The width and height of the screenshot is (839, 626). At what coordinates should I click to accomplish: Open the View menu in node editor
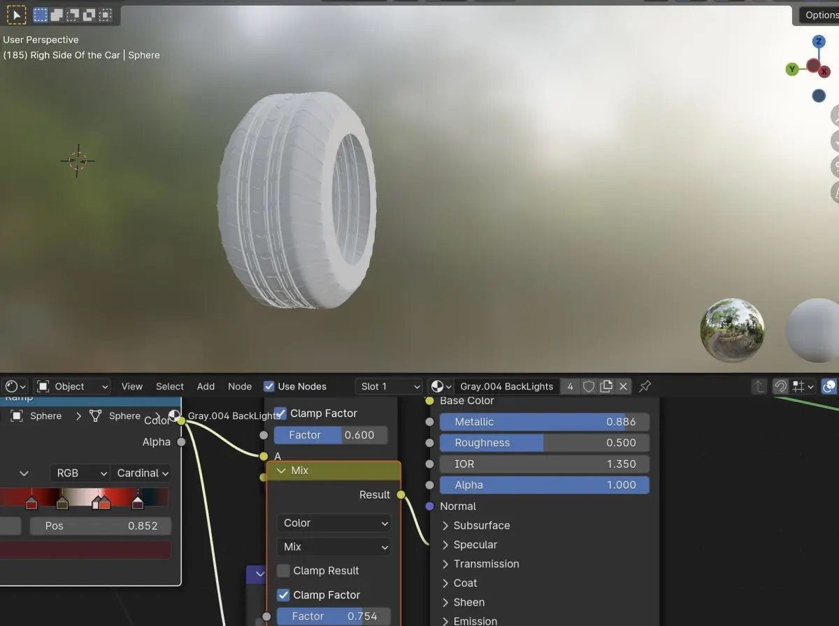pos(131,386)
